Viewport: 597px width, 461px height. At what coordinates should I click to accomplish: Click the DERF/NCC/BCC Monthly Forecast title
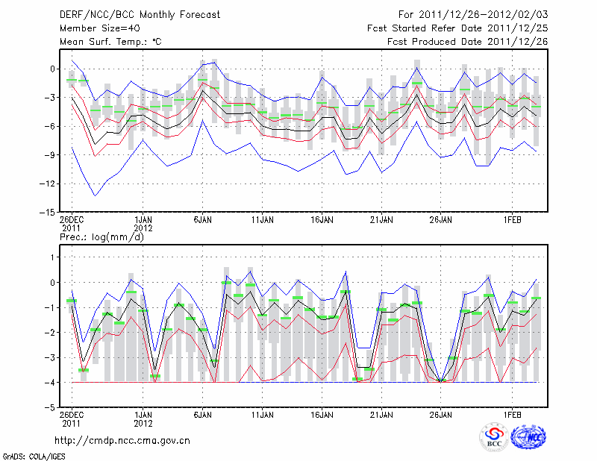(x=140, y=15)
